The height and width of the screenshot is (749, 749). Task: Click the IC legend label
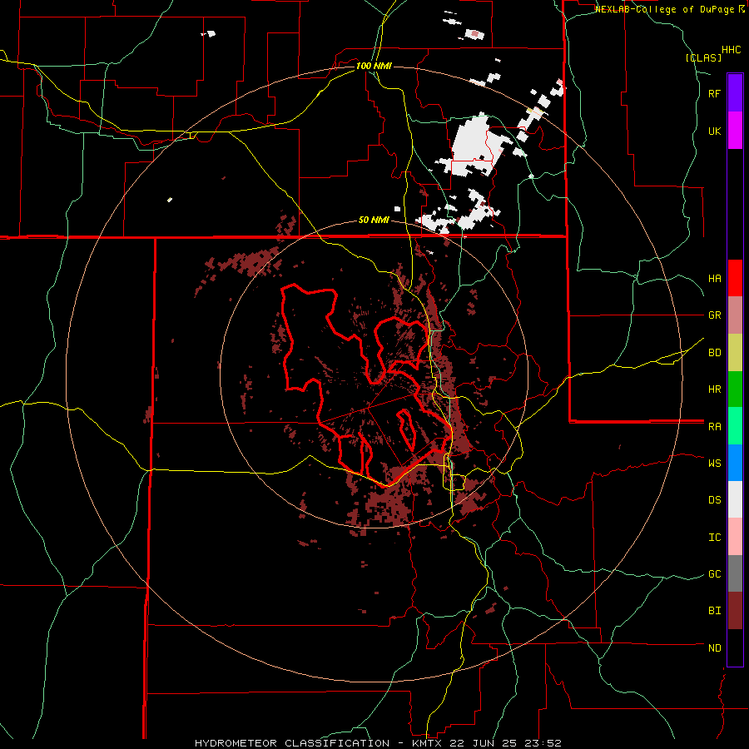pos(714,538)
